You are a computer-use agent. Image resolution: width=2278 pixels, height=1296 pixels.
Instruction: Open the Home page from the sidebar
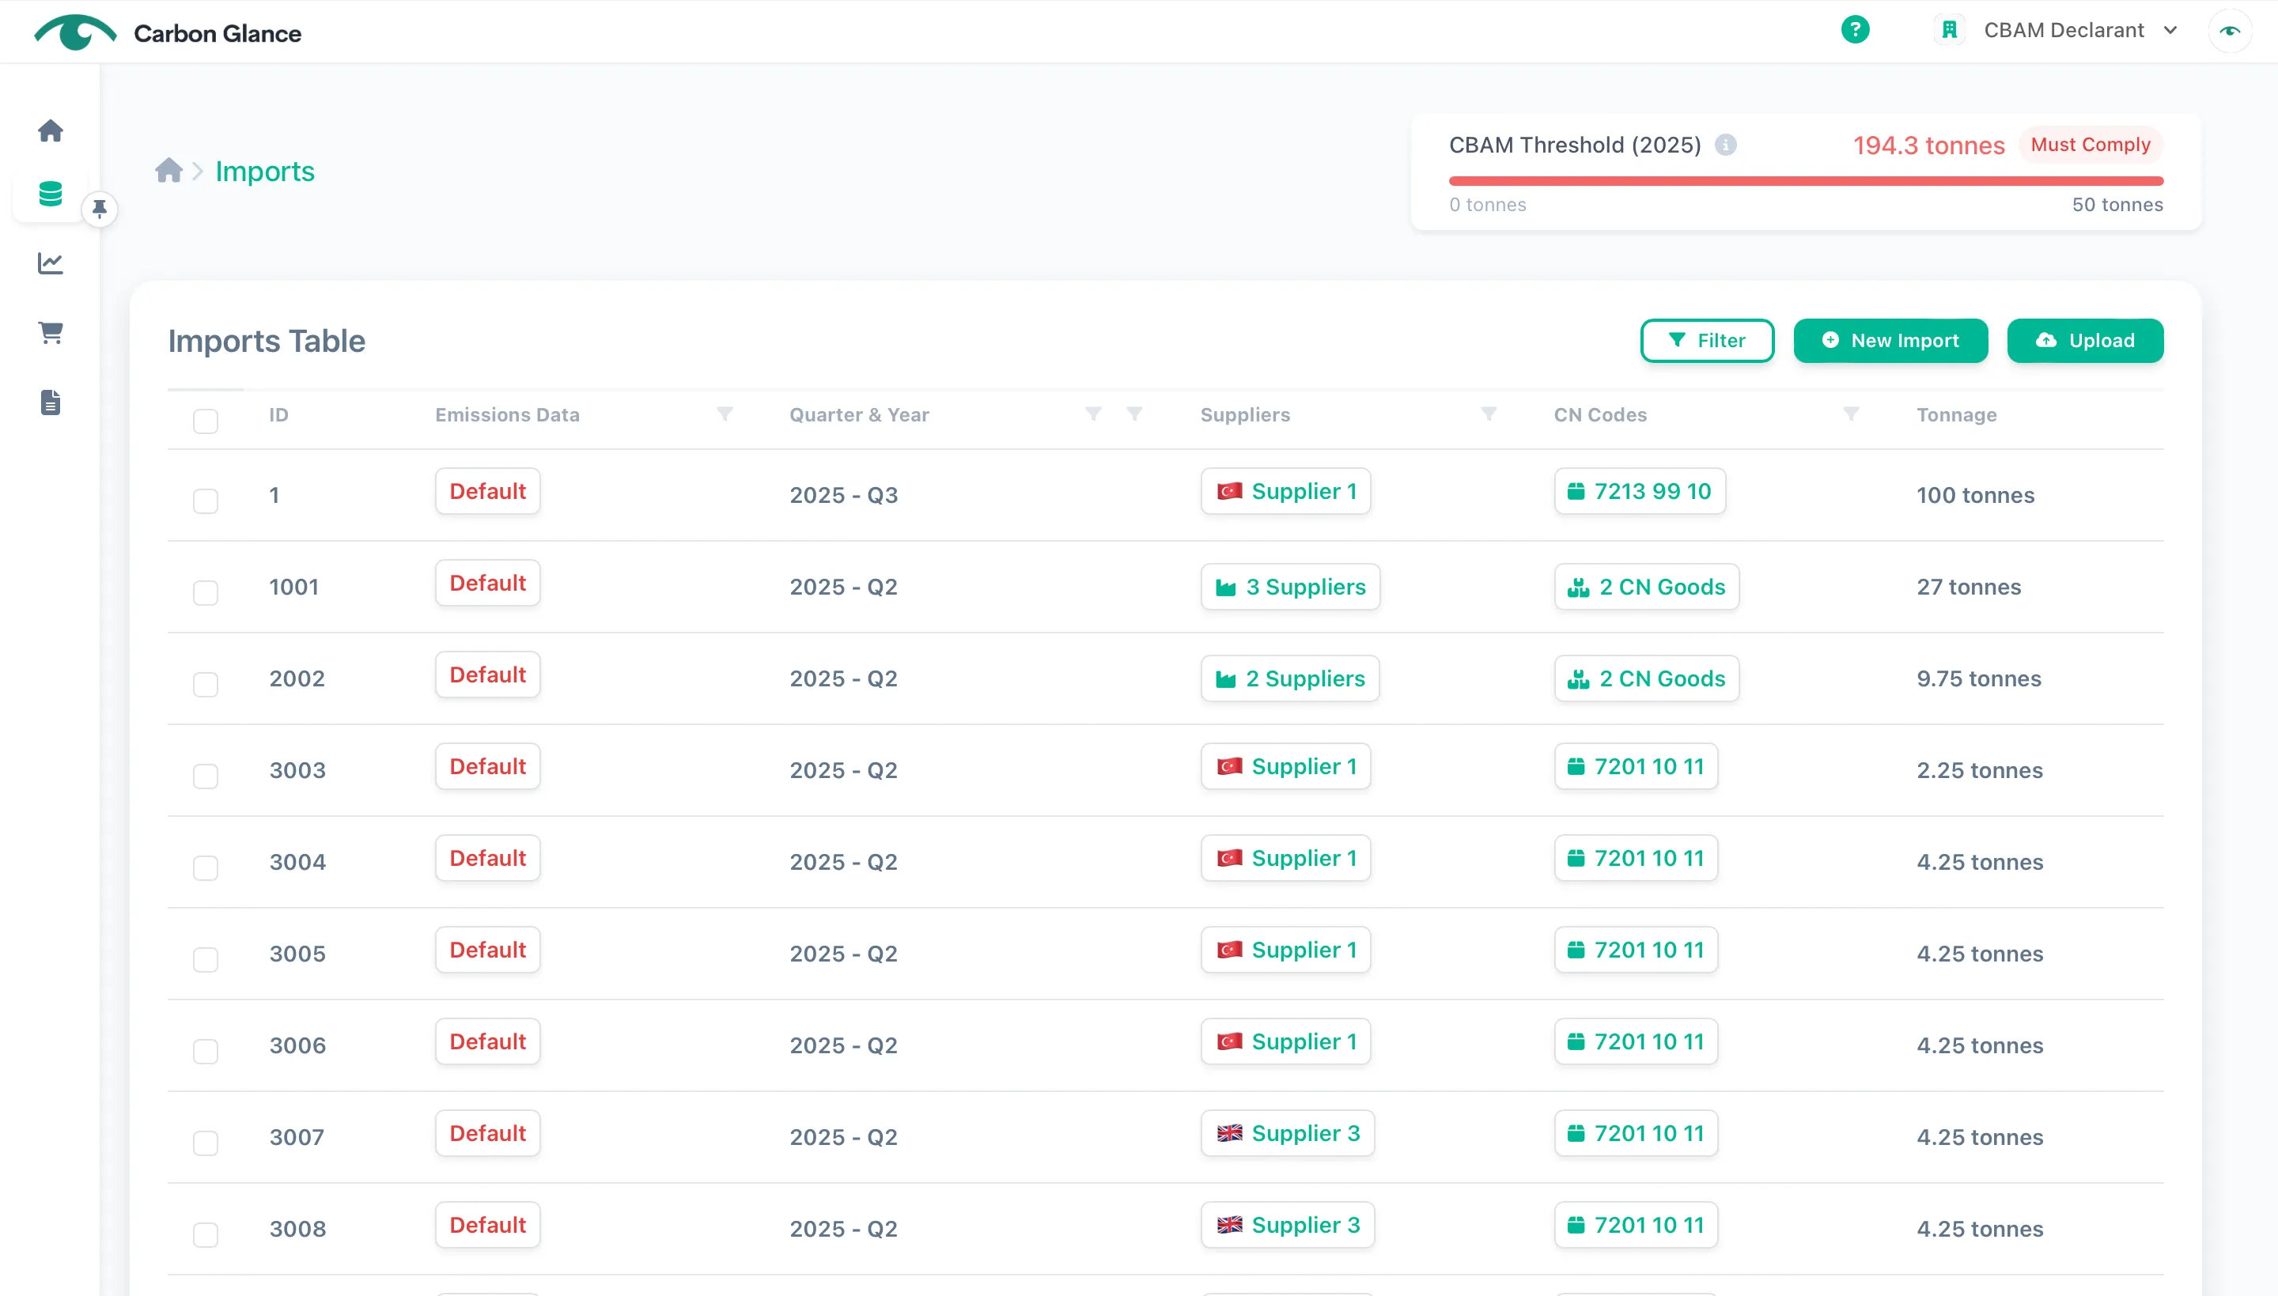coord(51,130)
